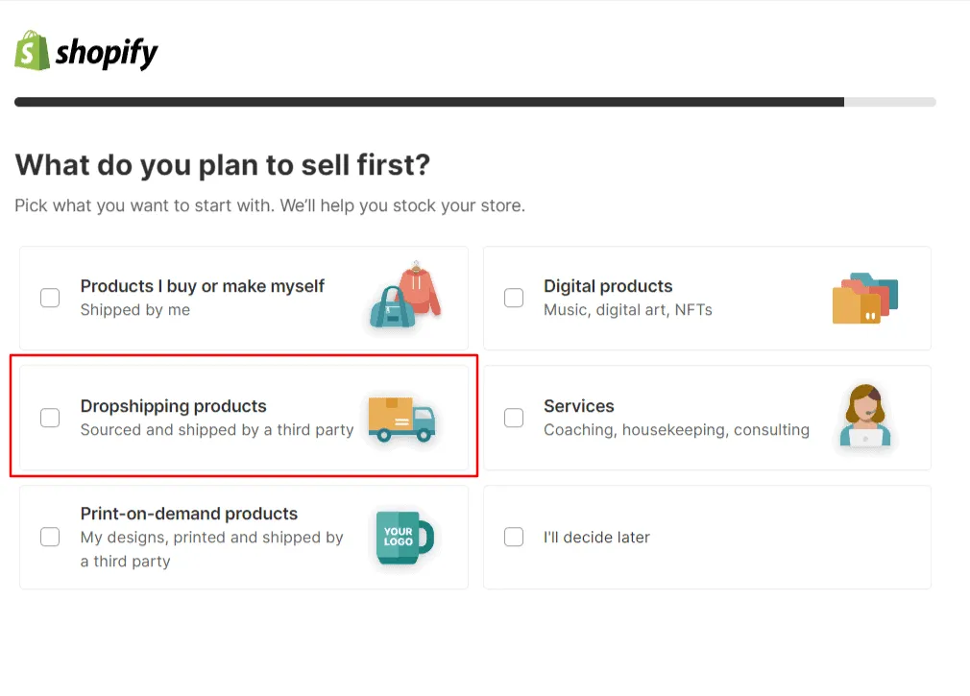Select the Print-on-demand products checkbox

pos(49,537)
